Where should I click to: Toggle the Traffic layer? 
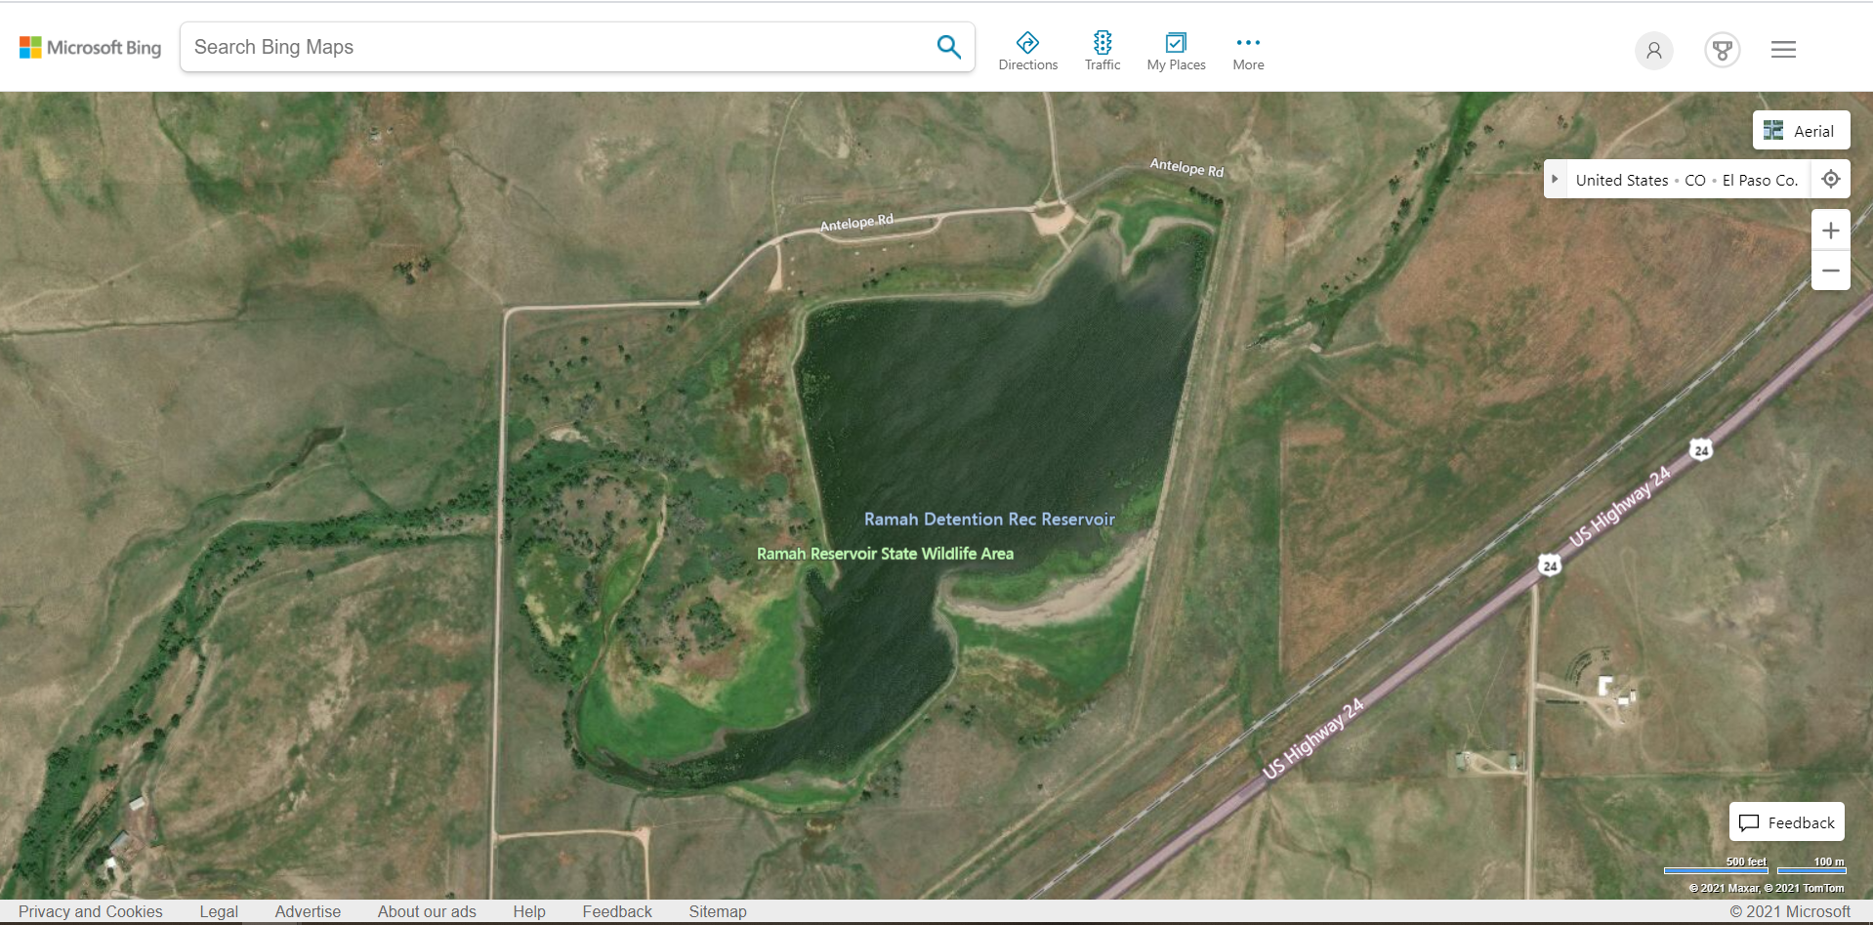tap(1102, 51)
